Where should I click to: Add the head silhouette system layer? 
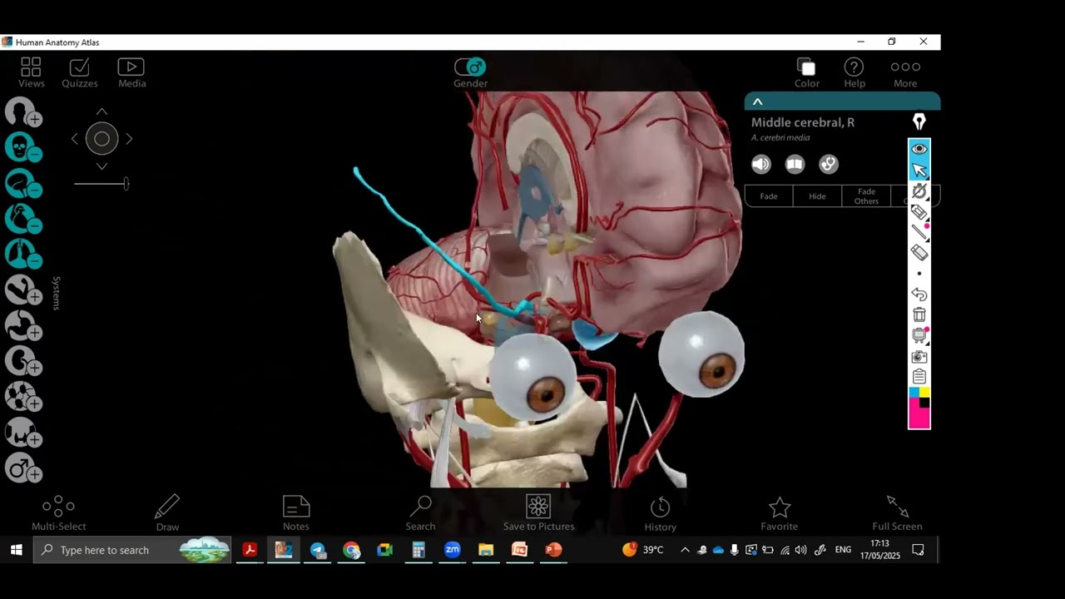[x=23, y=112]
